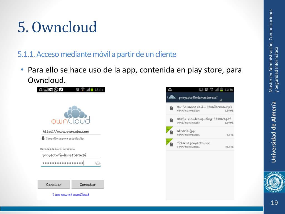This screenshot has width=285, height=214.
Task: Open file ficha de proyecto.doc
Action: pos(200,145)
